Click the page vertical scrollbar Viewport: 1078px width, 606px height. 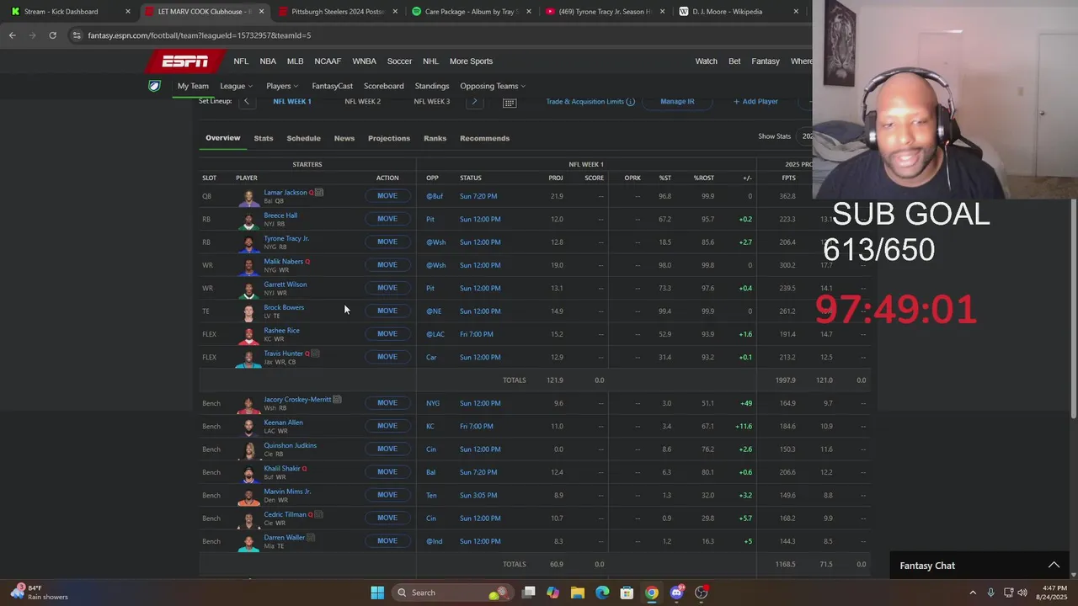tap(1073, 307)
